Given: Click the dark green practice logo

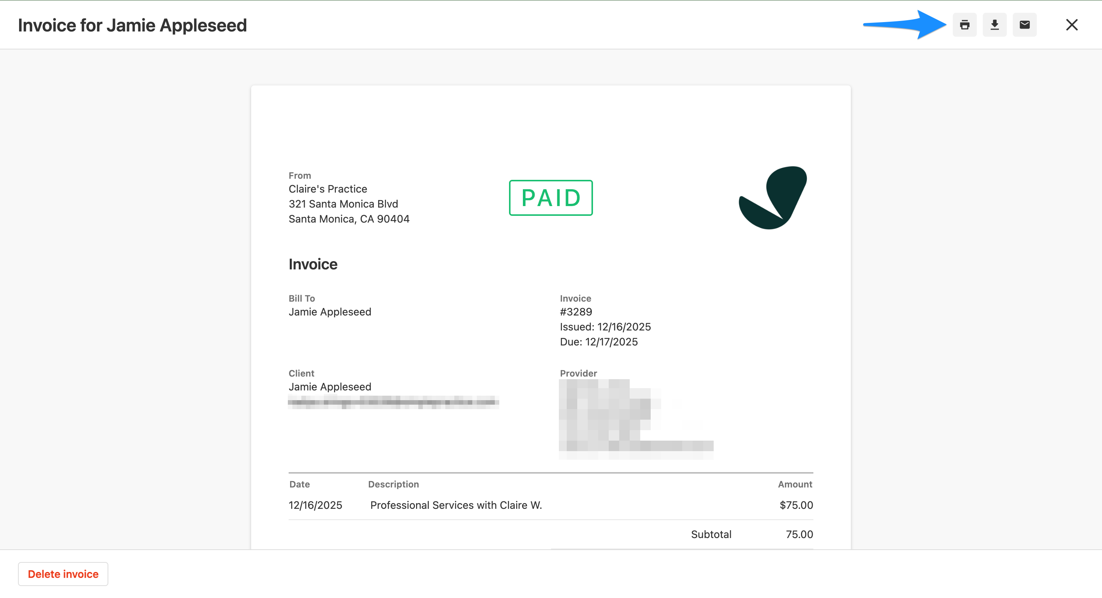Looking at the screenshot, I should click(x=773, y=197).
